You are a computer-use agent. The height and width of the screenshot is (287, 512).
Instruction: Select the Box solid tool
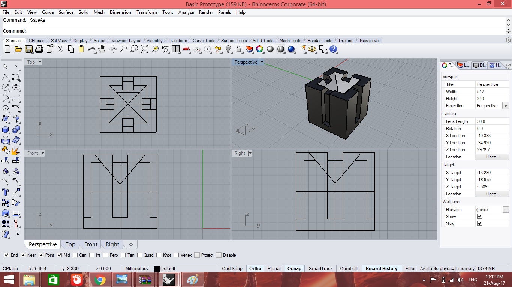6,130
